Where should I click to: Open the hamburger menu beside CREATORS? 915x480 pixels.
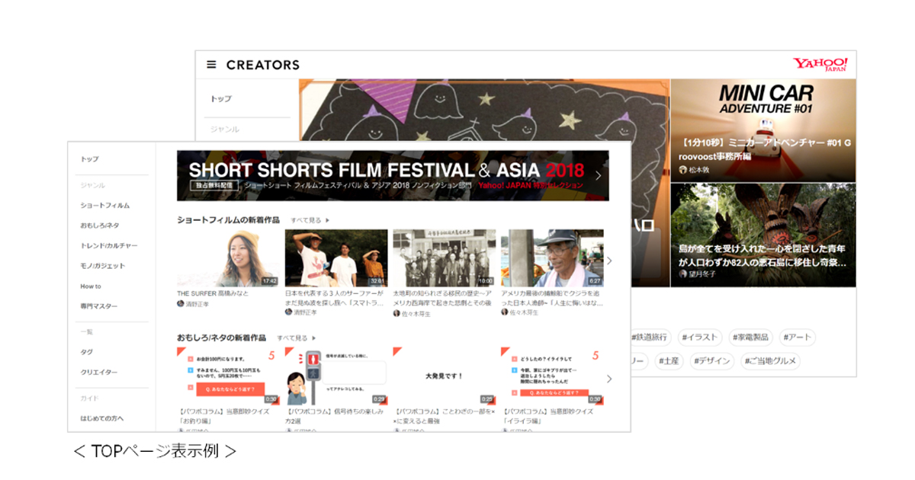pyautogui.click(x=211, y=65)
